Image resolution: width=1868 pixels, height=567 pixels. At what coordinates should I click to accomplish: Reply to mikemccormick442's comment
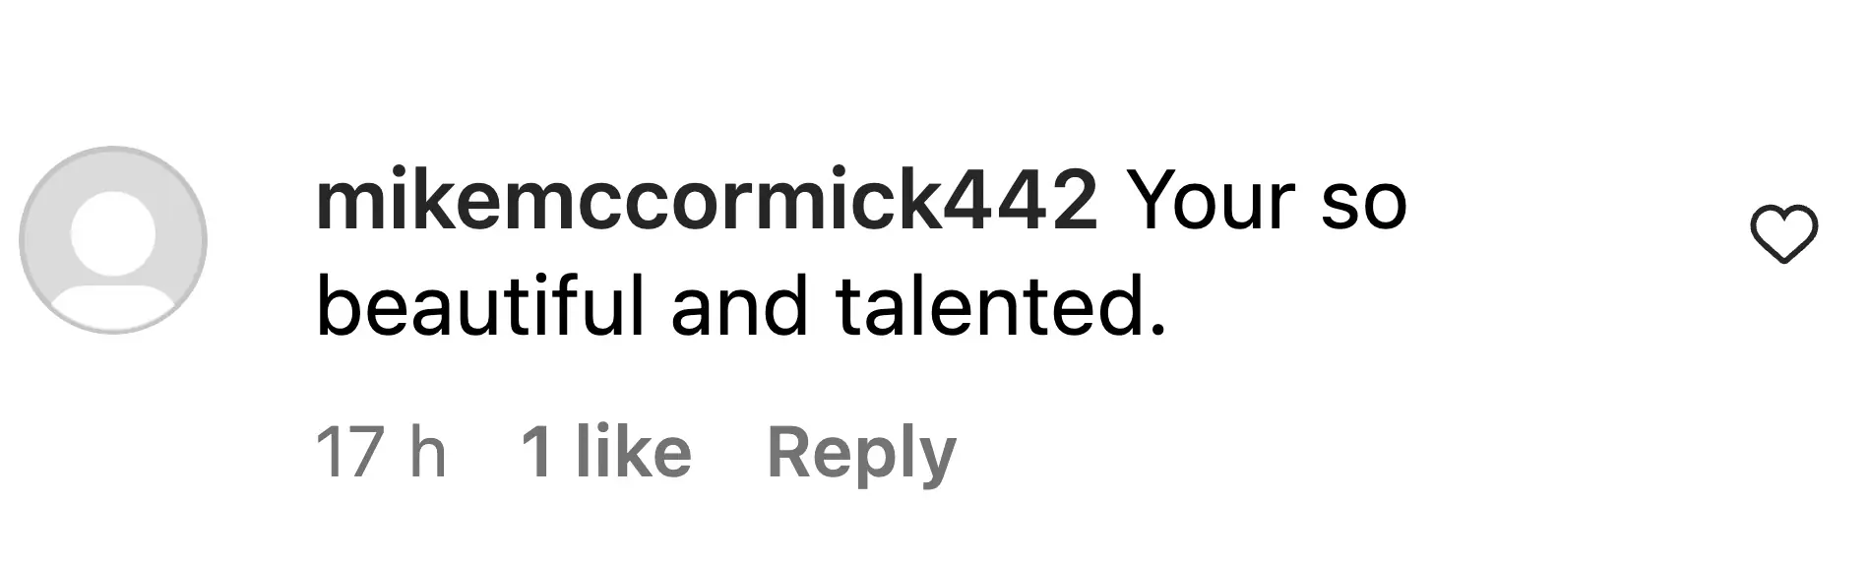(861, 453)
